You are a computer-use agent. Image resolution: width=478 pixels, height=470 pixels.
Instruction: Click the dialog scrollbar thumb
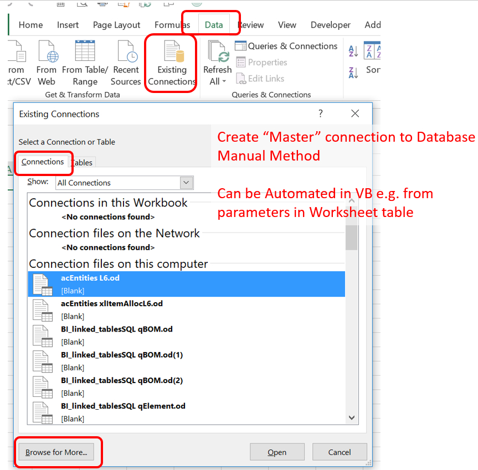coord(351,238)
